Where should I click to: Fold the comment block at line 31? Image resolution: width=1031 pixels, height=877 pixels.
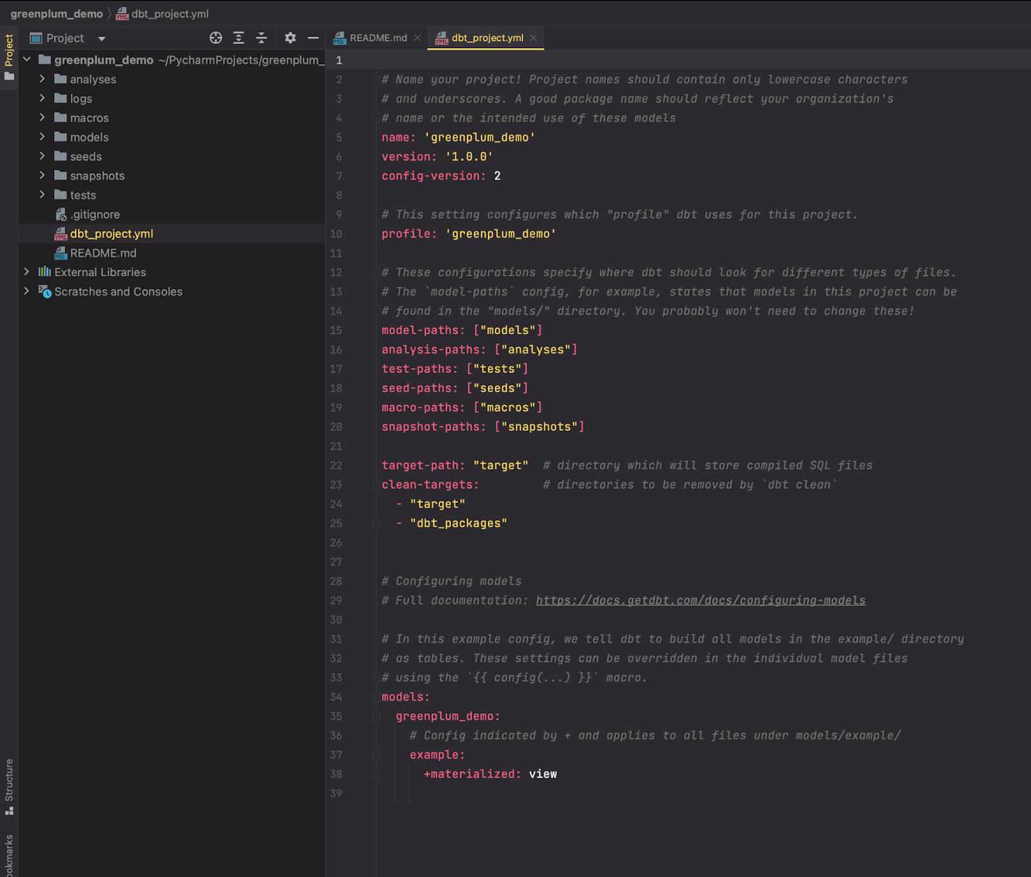point(376,639)
